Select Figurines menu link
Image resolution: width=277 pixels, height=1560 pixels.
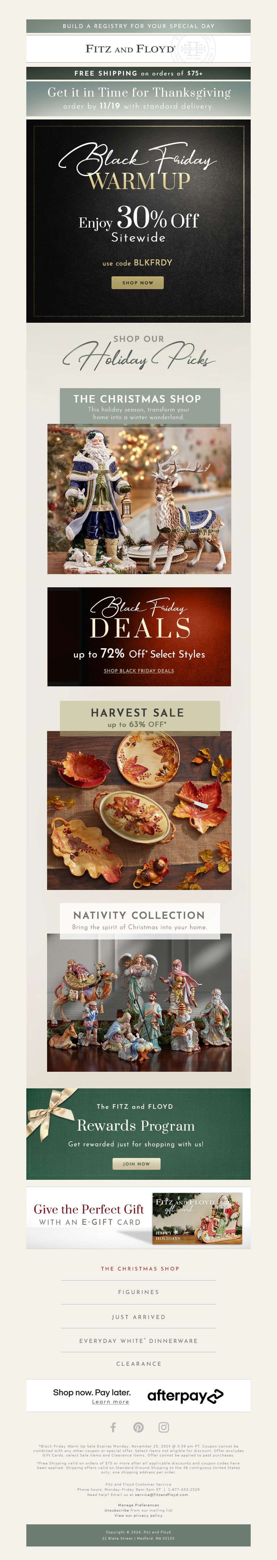[x=139, y=1292]
